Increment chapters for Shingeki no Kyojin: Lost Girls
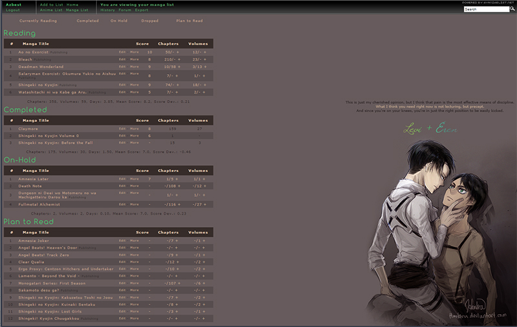Screen dimensions: 517x327 pos(176,312)
